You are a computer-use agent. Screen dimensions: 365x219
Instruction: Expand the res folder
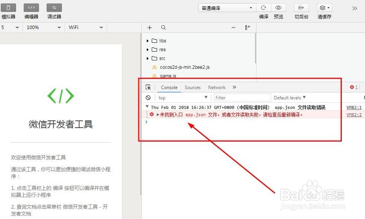click(x=148, y=50)
